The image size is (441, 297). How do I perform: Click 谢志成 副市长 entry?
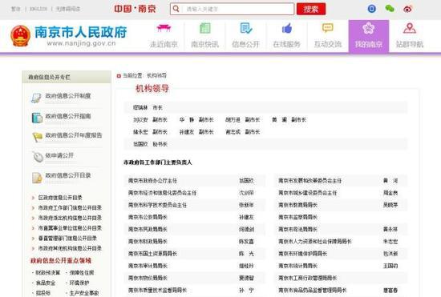coord(242,132)
